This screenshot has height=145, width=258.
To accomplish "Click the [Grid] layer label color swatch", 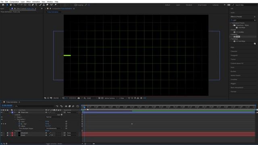I will click(12, 135).
